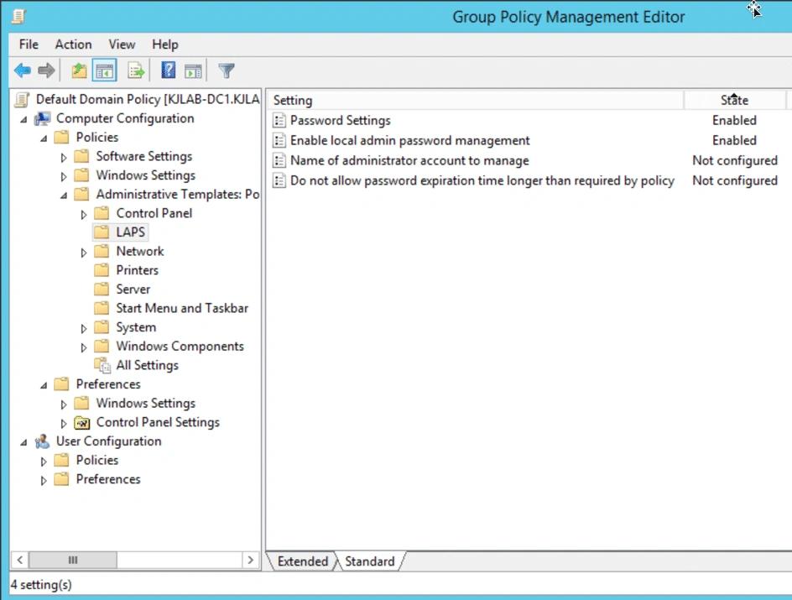Toggle Show/Hide Console Tree icon
Screen dimensions: 792x600
[x=105, y=70]
